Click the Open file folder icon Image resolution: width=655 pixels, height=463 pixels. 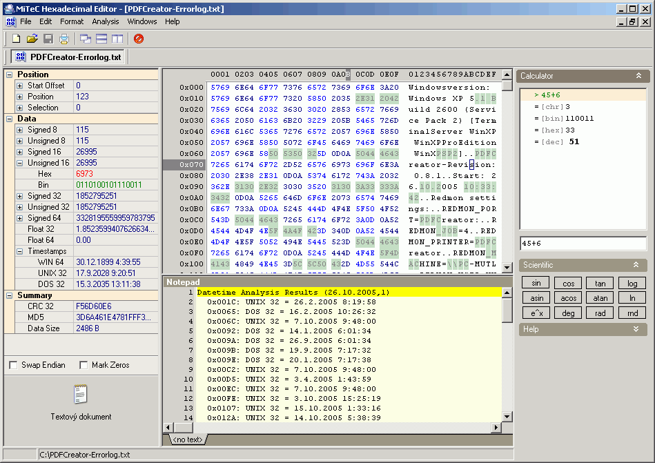pos(32,39)
